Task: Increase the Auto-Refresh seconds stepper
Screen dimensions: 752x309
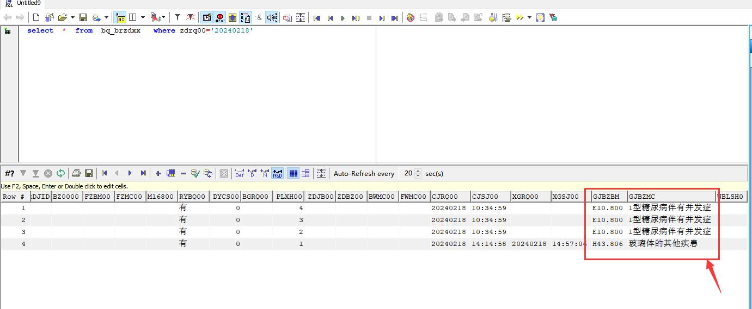Action: pos(418,171)
